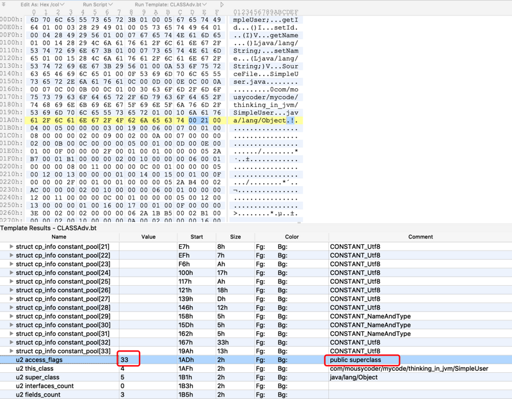Click the java/lang/Object comment of super_class
Screen dimensions: 512x399
click(x=354, y=377)
